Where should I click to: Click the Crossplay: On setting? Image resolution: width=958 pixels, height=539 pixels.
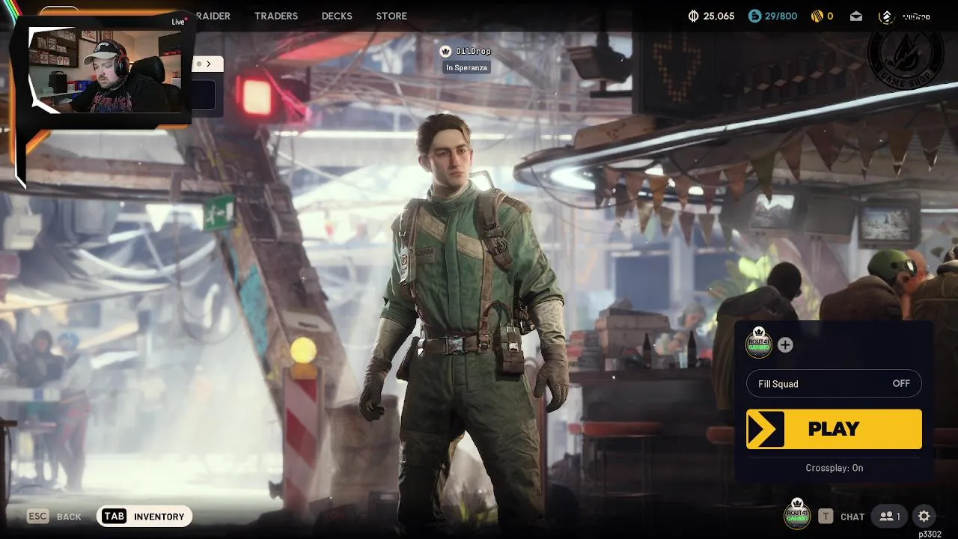pos(834,468)
